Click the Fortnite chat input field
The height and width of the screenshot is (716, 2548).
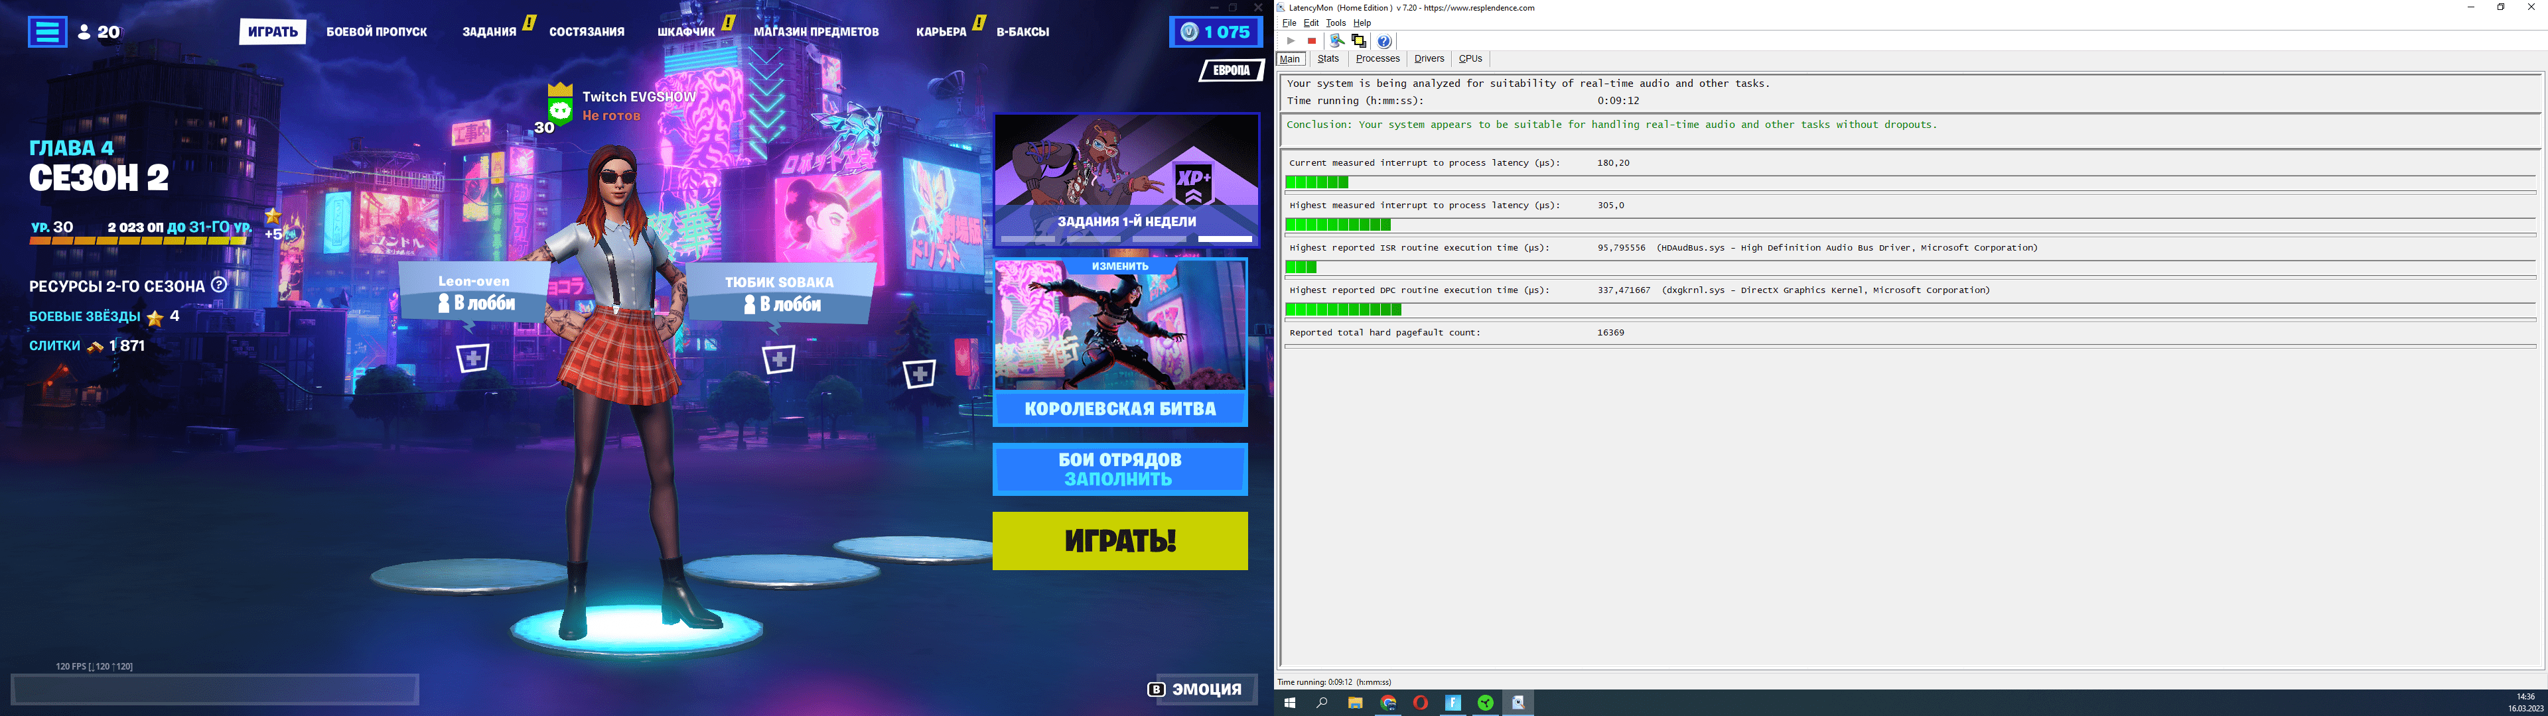(x=214, y=689)
